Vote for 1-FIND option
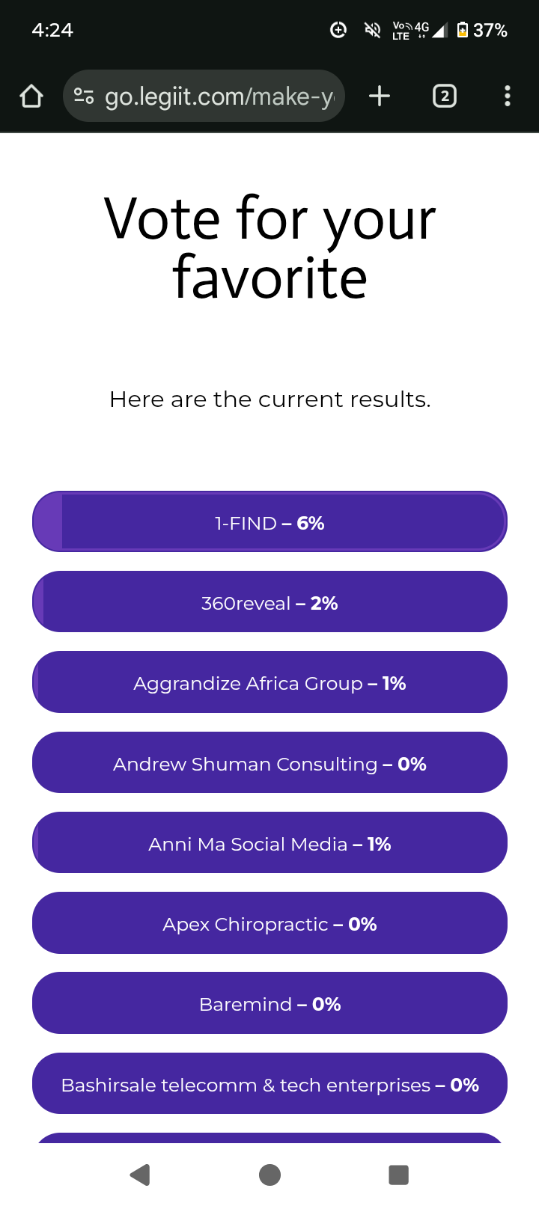 pyautogui.click(x=269, y=522)
